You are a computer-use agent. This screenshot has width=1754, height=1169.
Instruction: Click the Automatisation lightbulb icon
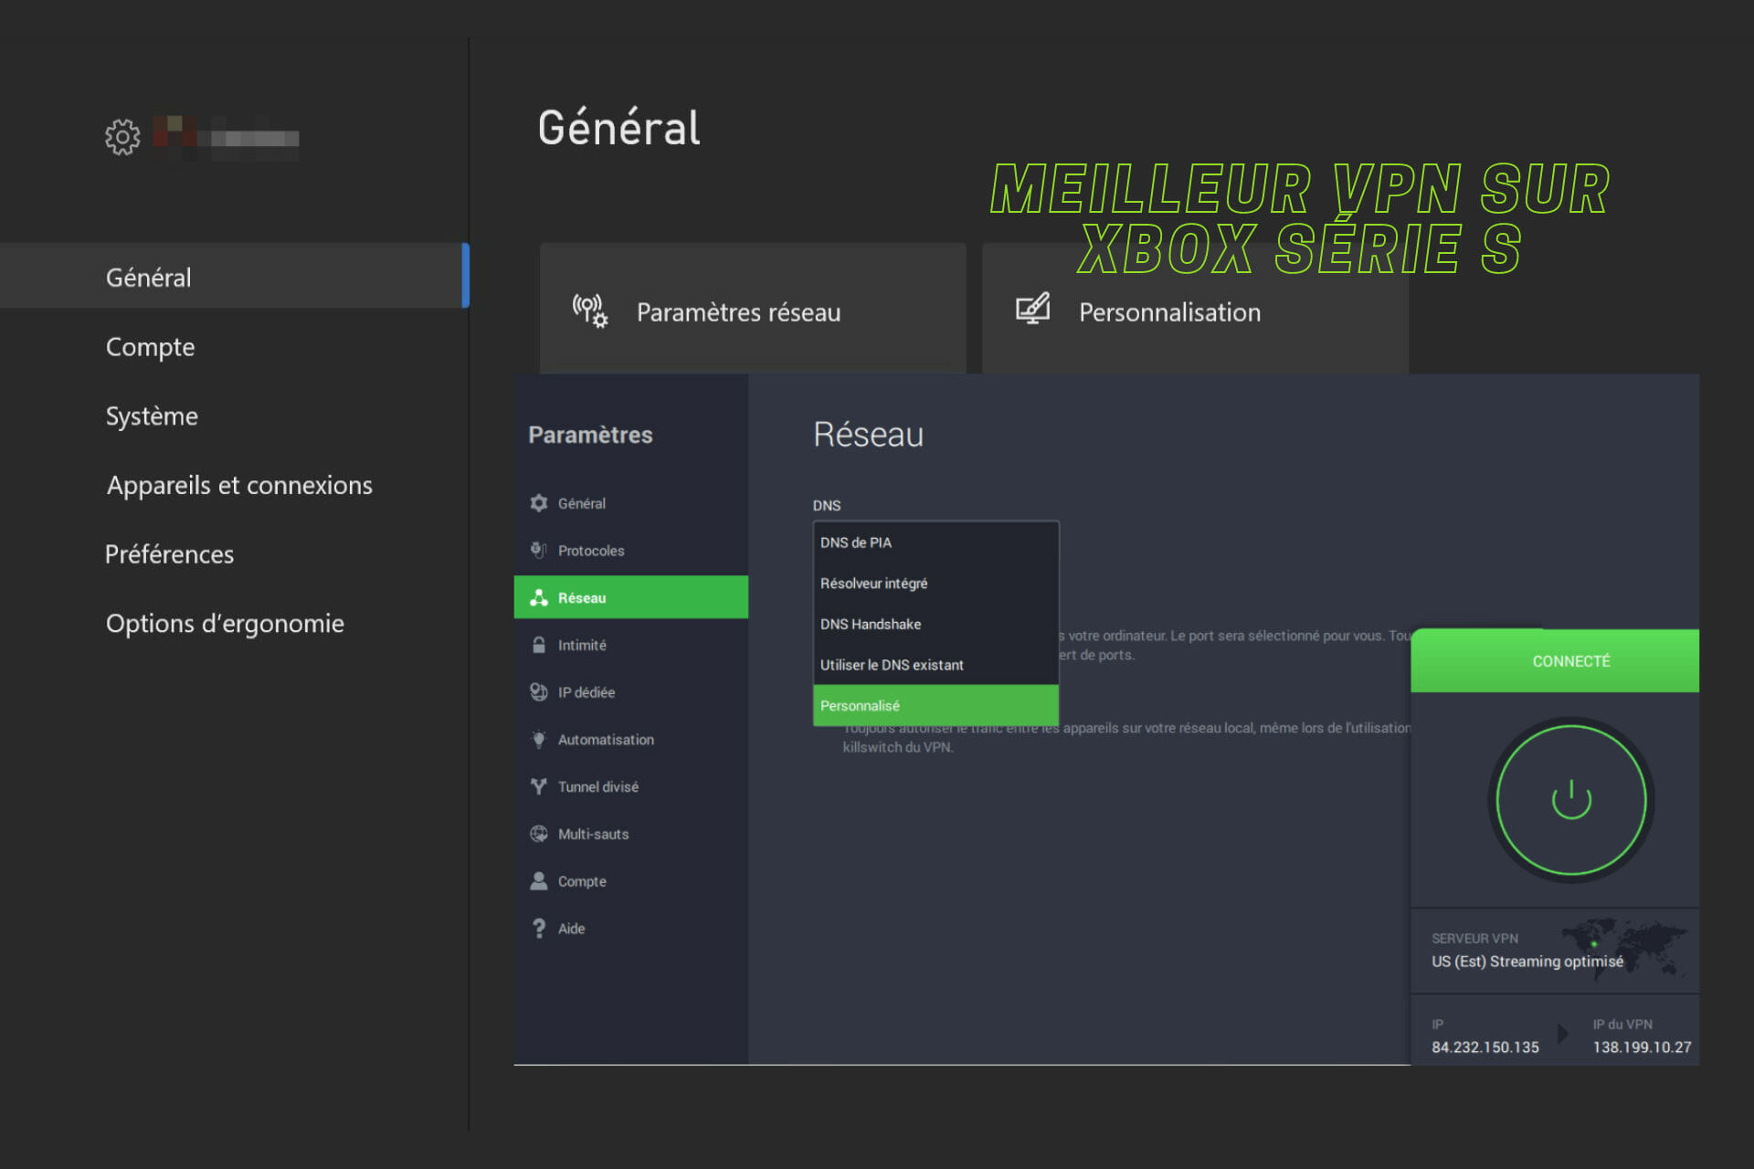coord(539,739)
